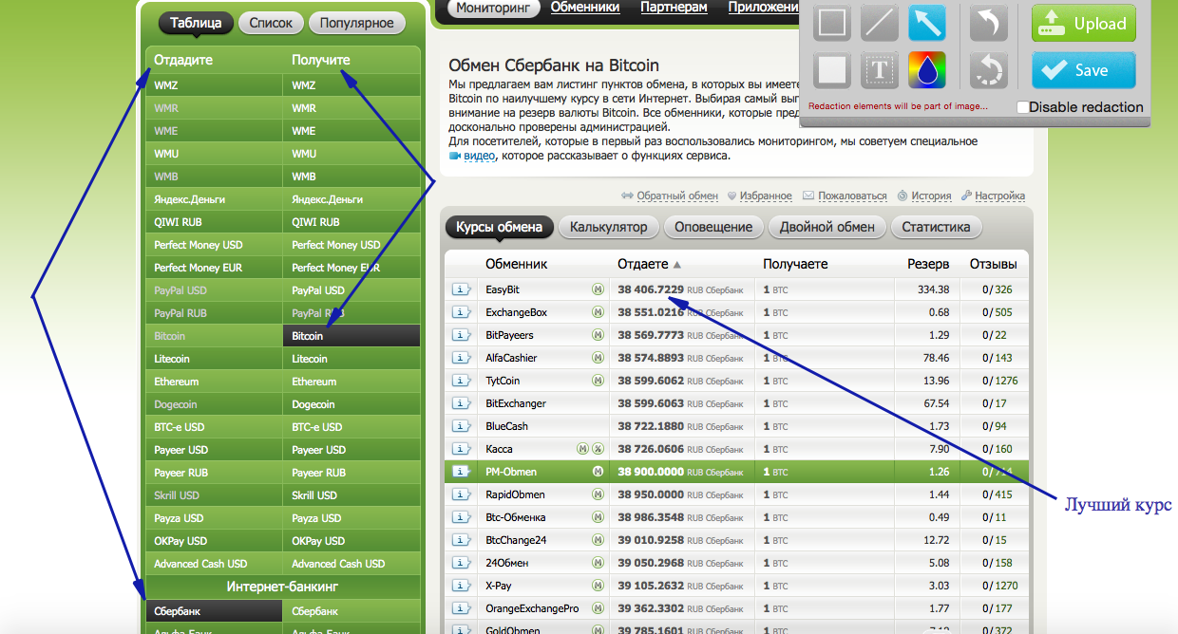Viewport: 1178px width, 634px height.
Task: Open info icon for BlueCash row
Action: (461, 426)
